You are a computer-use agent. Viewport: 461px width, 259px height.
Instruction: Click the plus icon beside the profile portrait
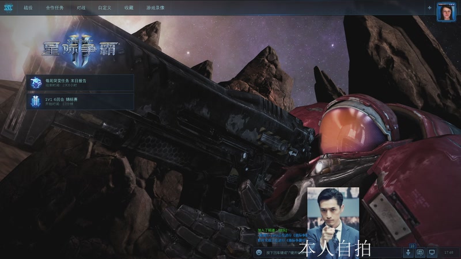[x=429, y=8]
